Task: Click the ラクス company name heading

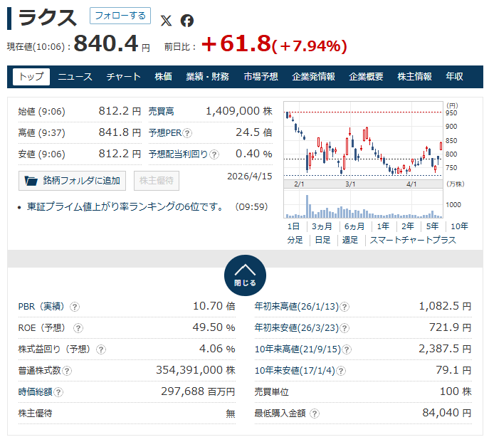Action: 47,19
